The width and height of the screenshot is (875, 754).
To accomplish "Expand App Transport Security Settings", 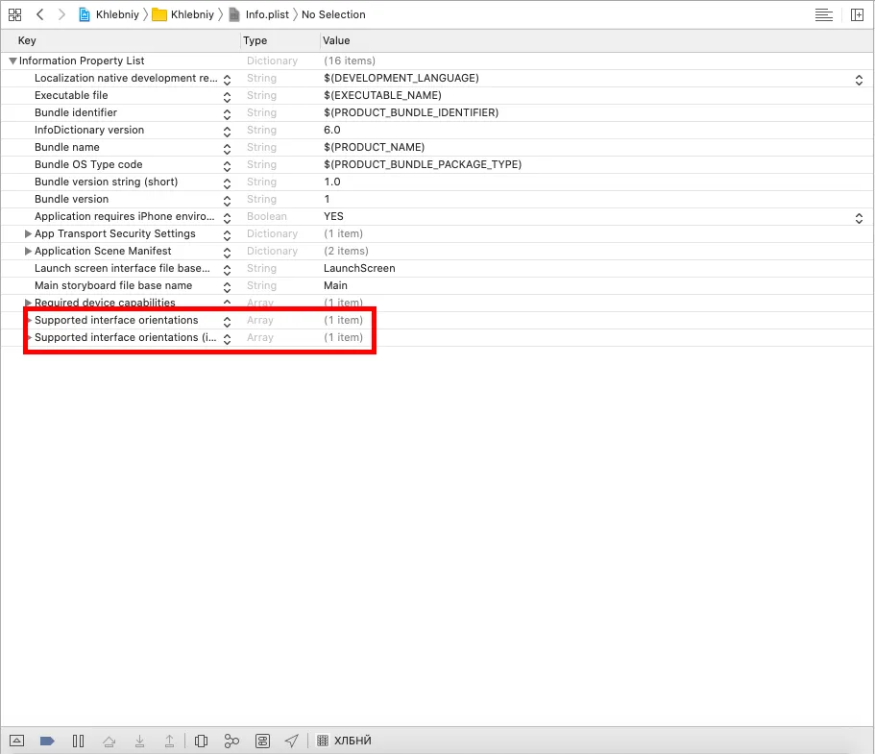I will click(x=28, y=233).
